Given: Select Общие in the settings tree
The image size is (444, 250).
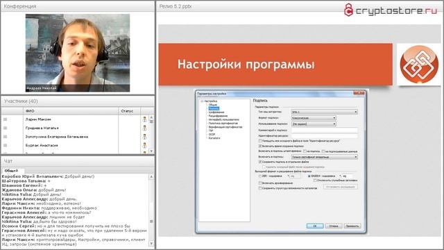Looking at the screenshot, I should click(213, 105).
